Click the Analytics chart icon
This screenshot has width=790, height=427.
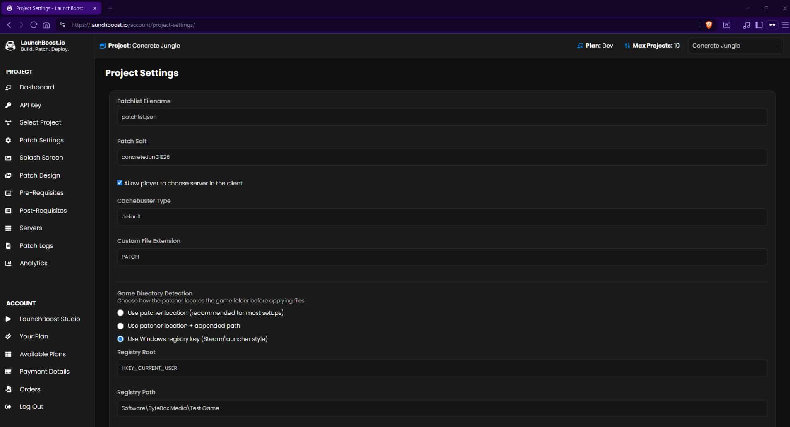pyautogui.click(x=8, y=263)
